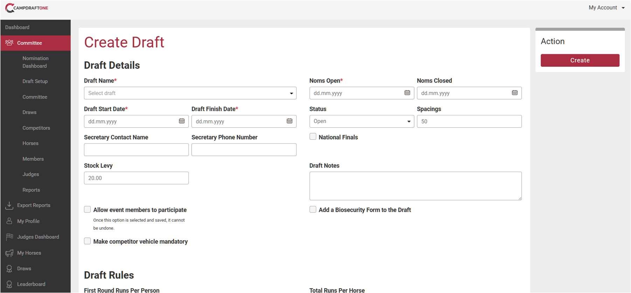Click the Judges Dashboard flag icon
This screenshot has width=631, height=293.
(x=9, y=237)
